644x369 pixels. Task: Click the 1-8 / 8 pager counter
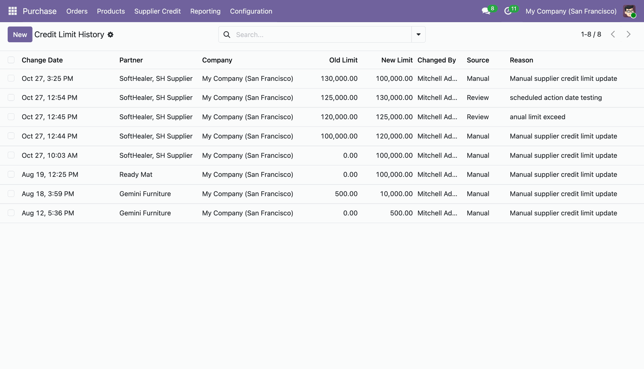coord(591,34)
